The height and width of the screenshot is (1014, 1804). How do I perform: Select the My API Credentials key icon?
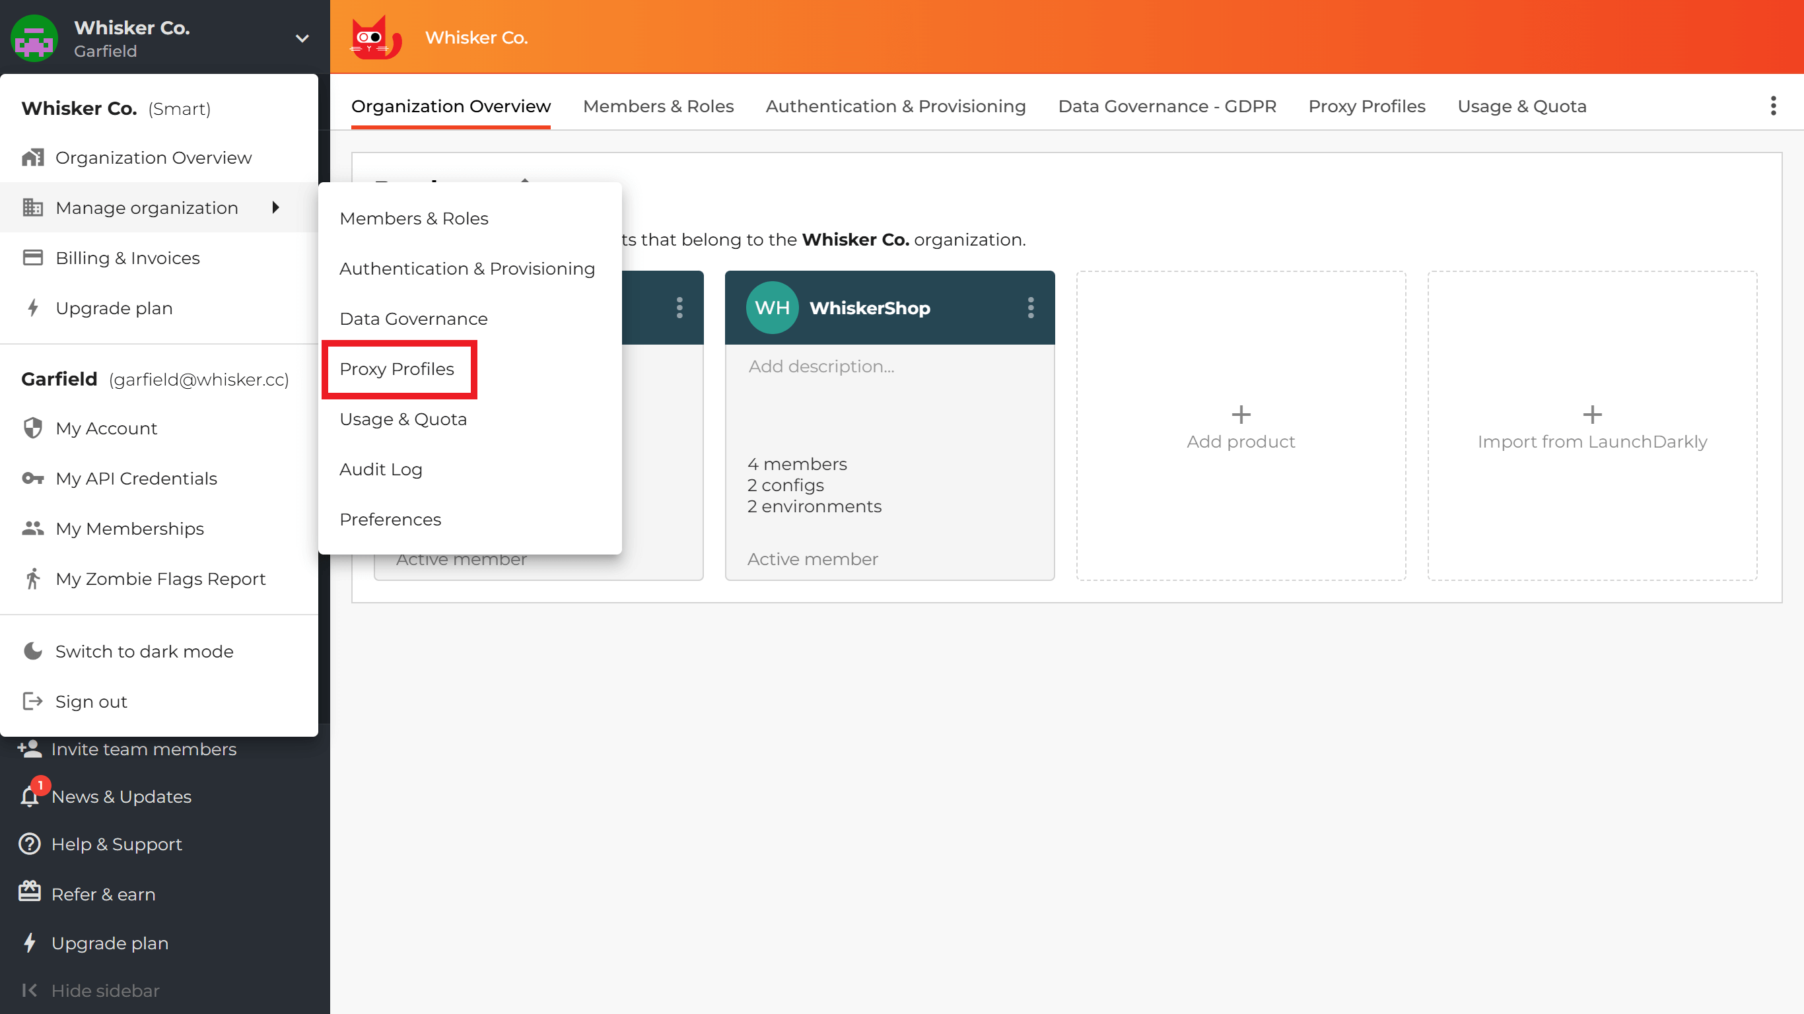32,479
